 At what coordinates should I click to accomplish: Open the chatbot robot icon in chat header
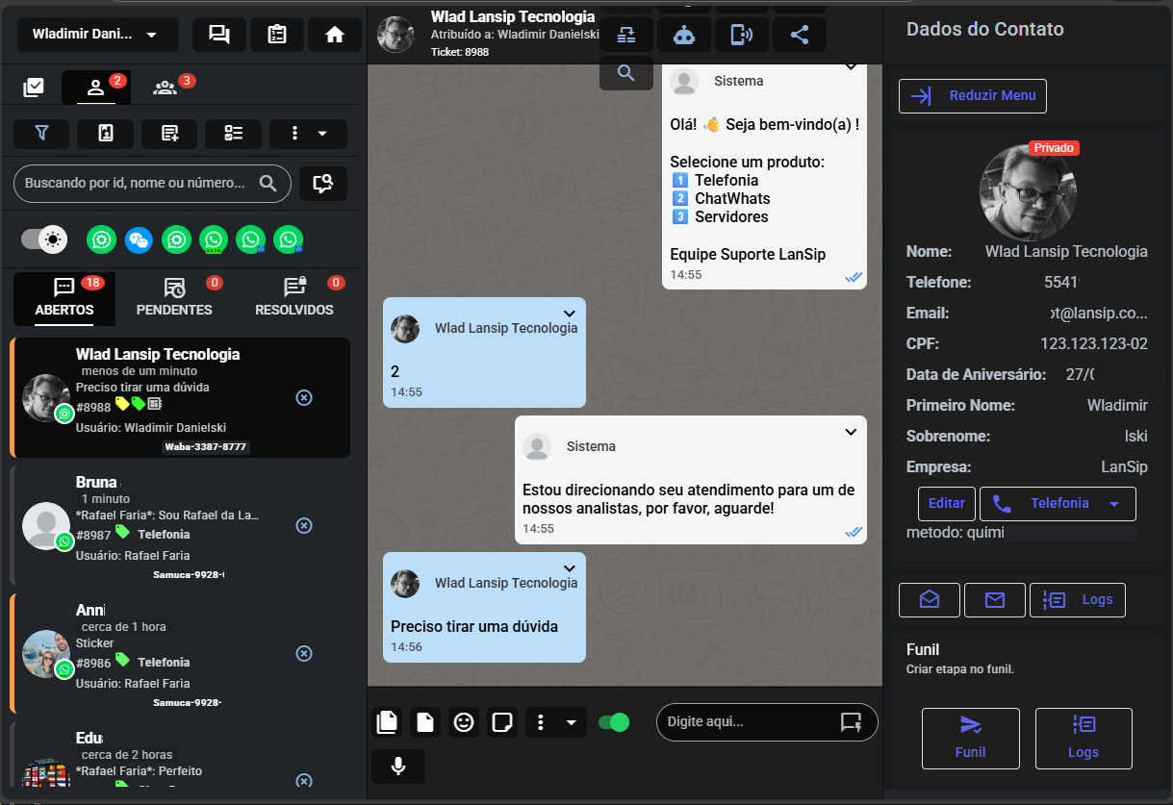[684, 35]
